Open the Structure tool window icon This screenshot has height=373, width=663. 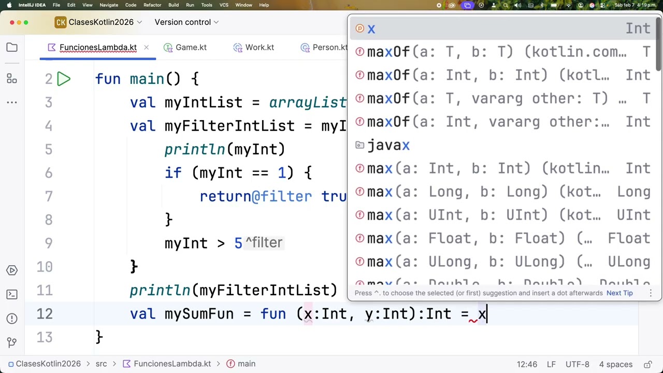pyautogui.click(x=12, y=79)
